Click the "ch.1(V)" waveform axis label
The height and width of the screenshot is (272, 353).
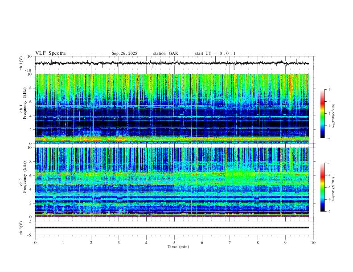pyautogui.click(x=21, y=63)
